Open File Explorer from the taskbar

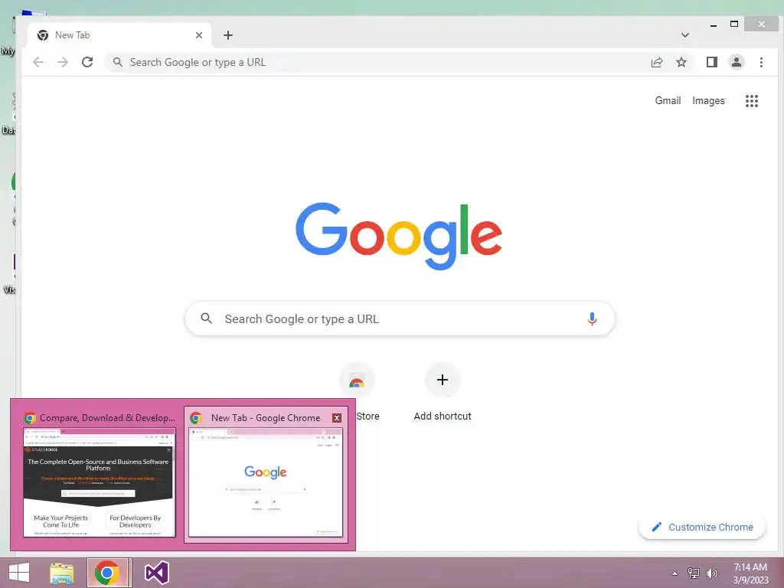tap(62, 573)
